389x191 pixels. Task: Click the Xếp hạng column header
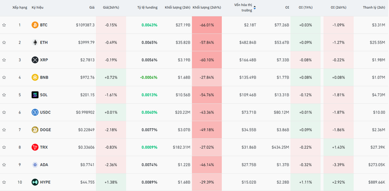[20, 7]
